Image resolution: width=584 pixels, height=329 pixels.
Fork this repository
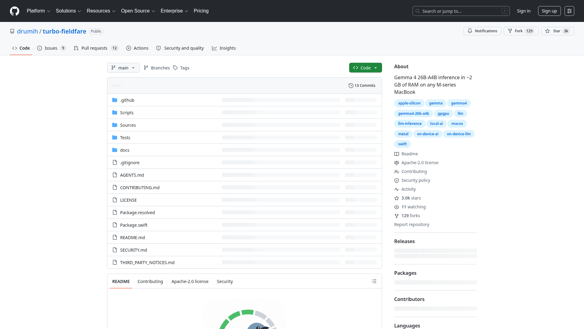521,31
